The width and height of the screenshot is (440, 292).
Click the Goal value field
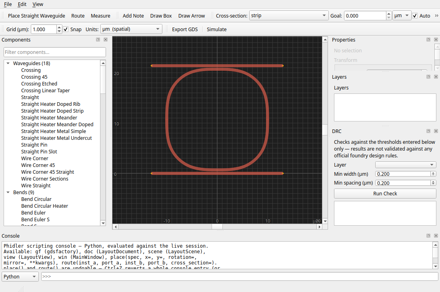tap(365, 16)
